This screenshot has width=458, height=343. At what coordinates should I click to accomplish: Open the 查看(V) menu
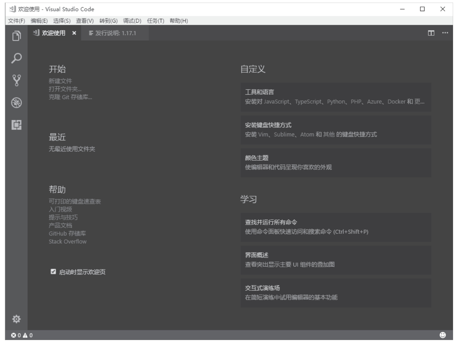85,21
